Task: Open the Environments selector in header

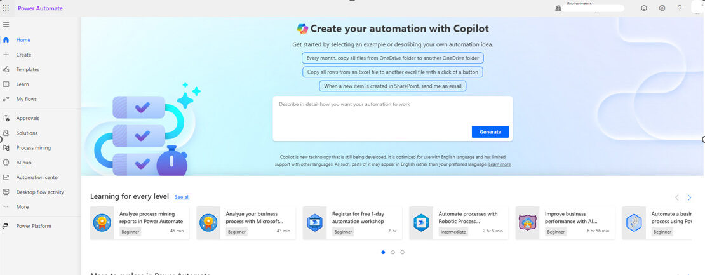Action: click(590, 7)
